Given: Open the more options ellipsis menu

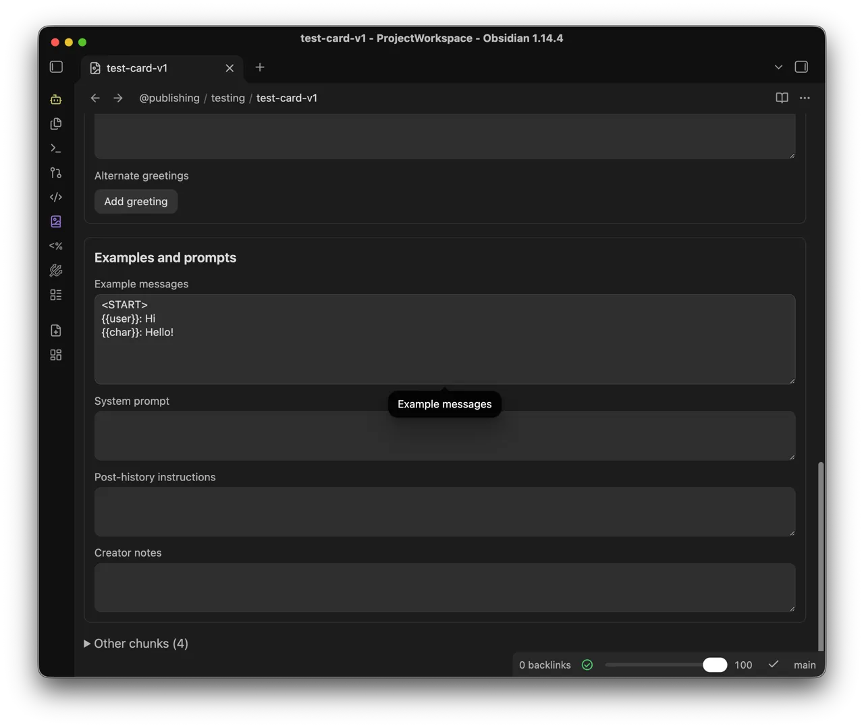Looking at the screenshot, I should [805, 98].
